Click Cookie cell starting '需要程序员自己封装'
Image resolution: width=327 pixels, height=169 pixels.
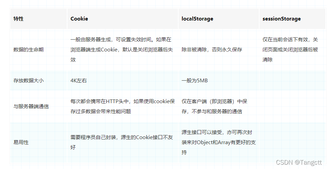click(123, 142)
